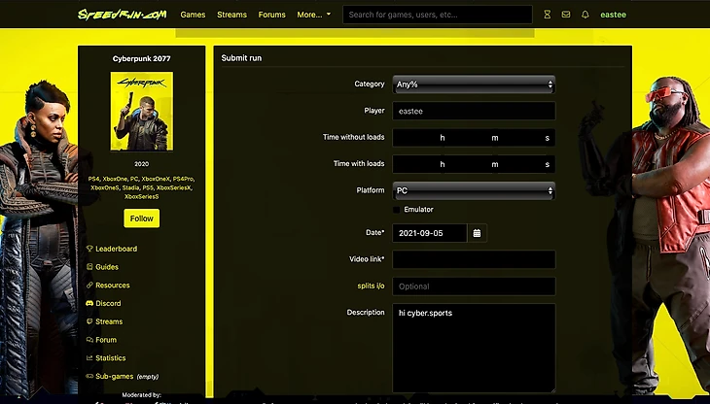Image resolution: width=710 pixels, height=404 pixels.
Task: Open the Platform dropdown showing PC
Action: click(x=474, y=190)
